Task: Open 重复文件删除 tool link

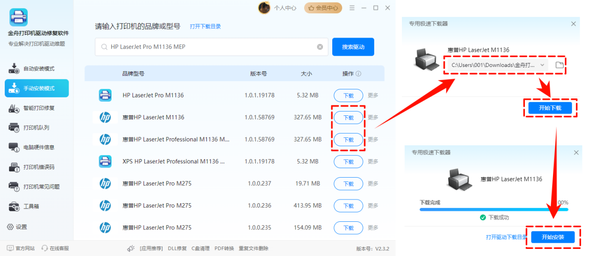Action: pyautogui.click(x=254, y=248)
